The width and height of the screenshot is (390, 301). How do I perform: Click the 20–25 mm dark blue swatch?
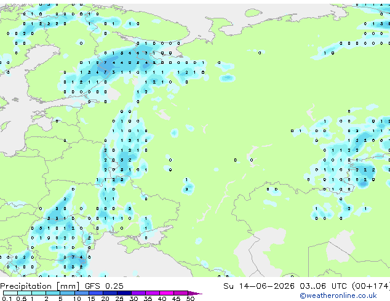[109, 293]
